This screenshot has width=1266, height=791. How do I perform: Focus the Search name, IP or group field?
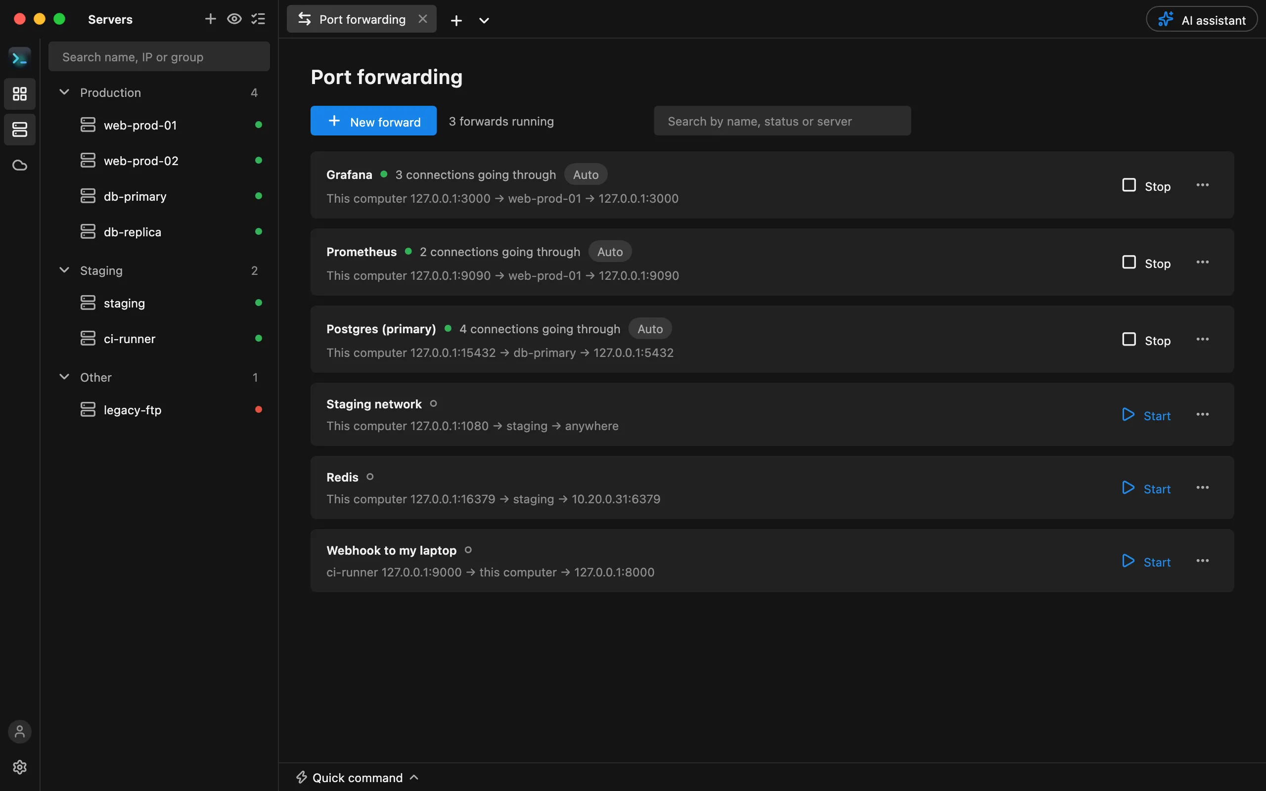tap(159, 56)
